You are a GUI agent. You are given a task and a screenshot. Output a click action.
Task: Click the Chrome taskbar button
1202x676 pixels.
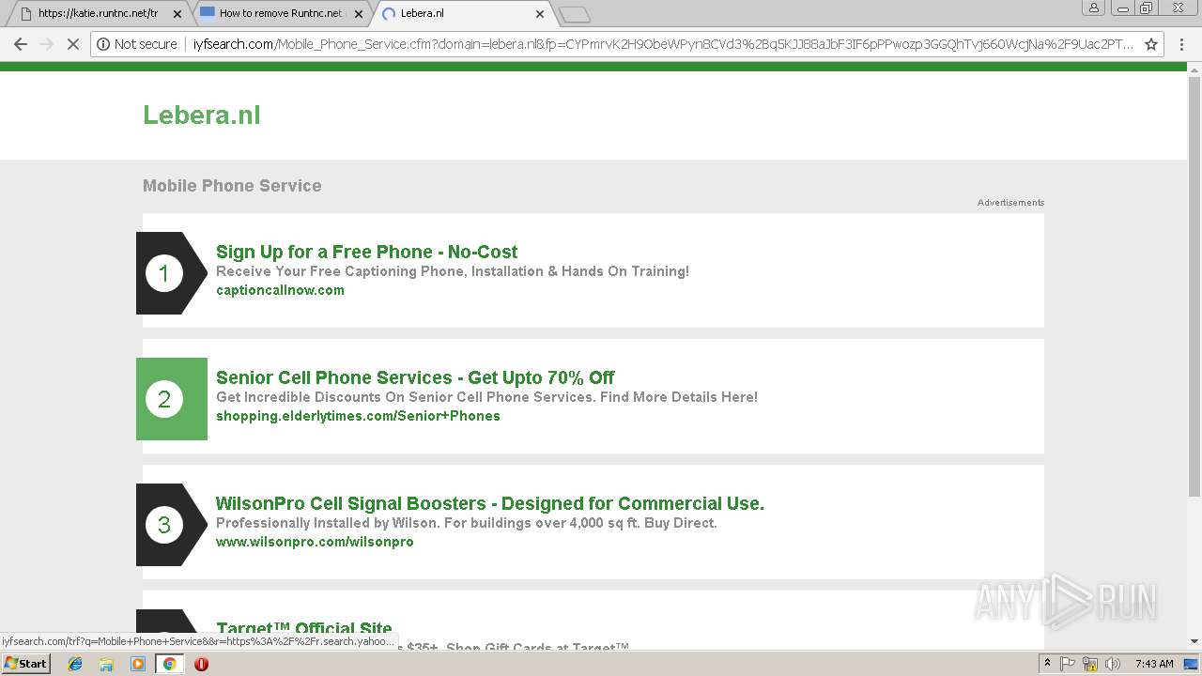tap(170, 664)
